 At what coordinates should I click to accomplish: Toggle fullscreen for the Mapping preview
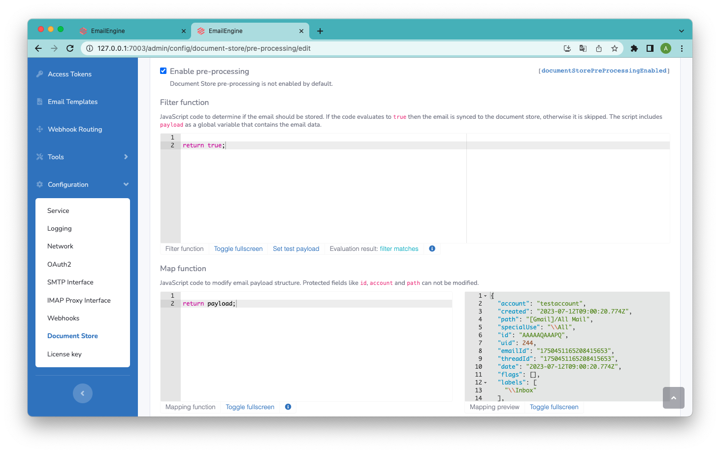(x=554, y=407)
